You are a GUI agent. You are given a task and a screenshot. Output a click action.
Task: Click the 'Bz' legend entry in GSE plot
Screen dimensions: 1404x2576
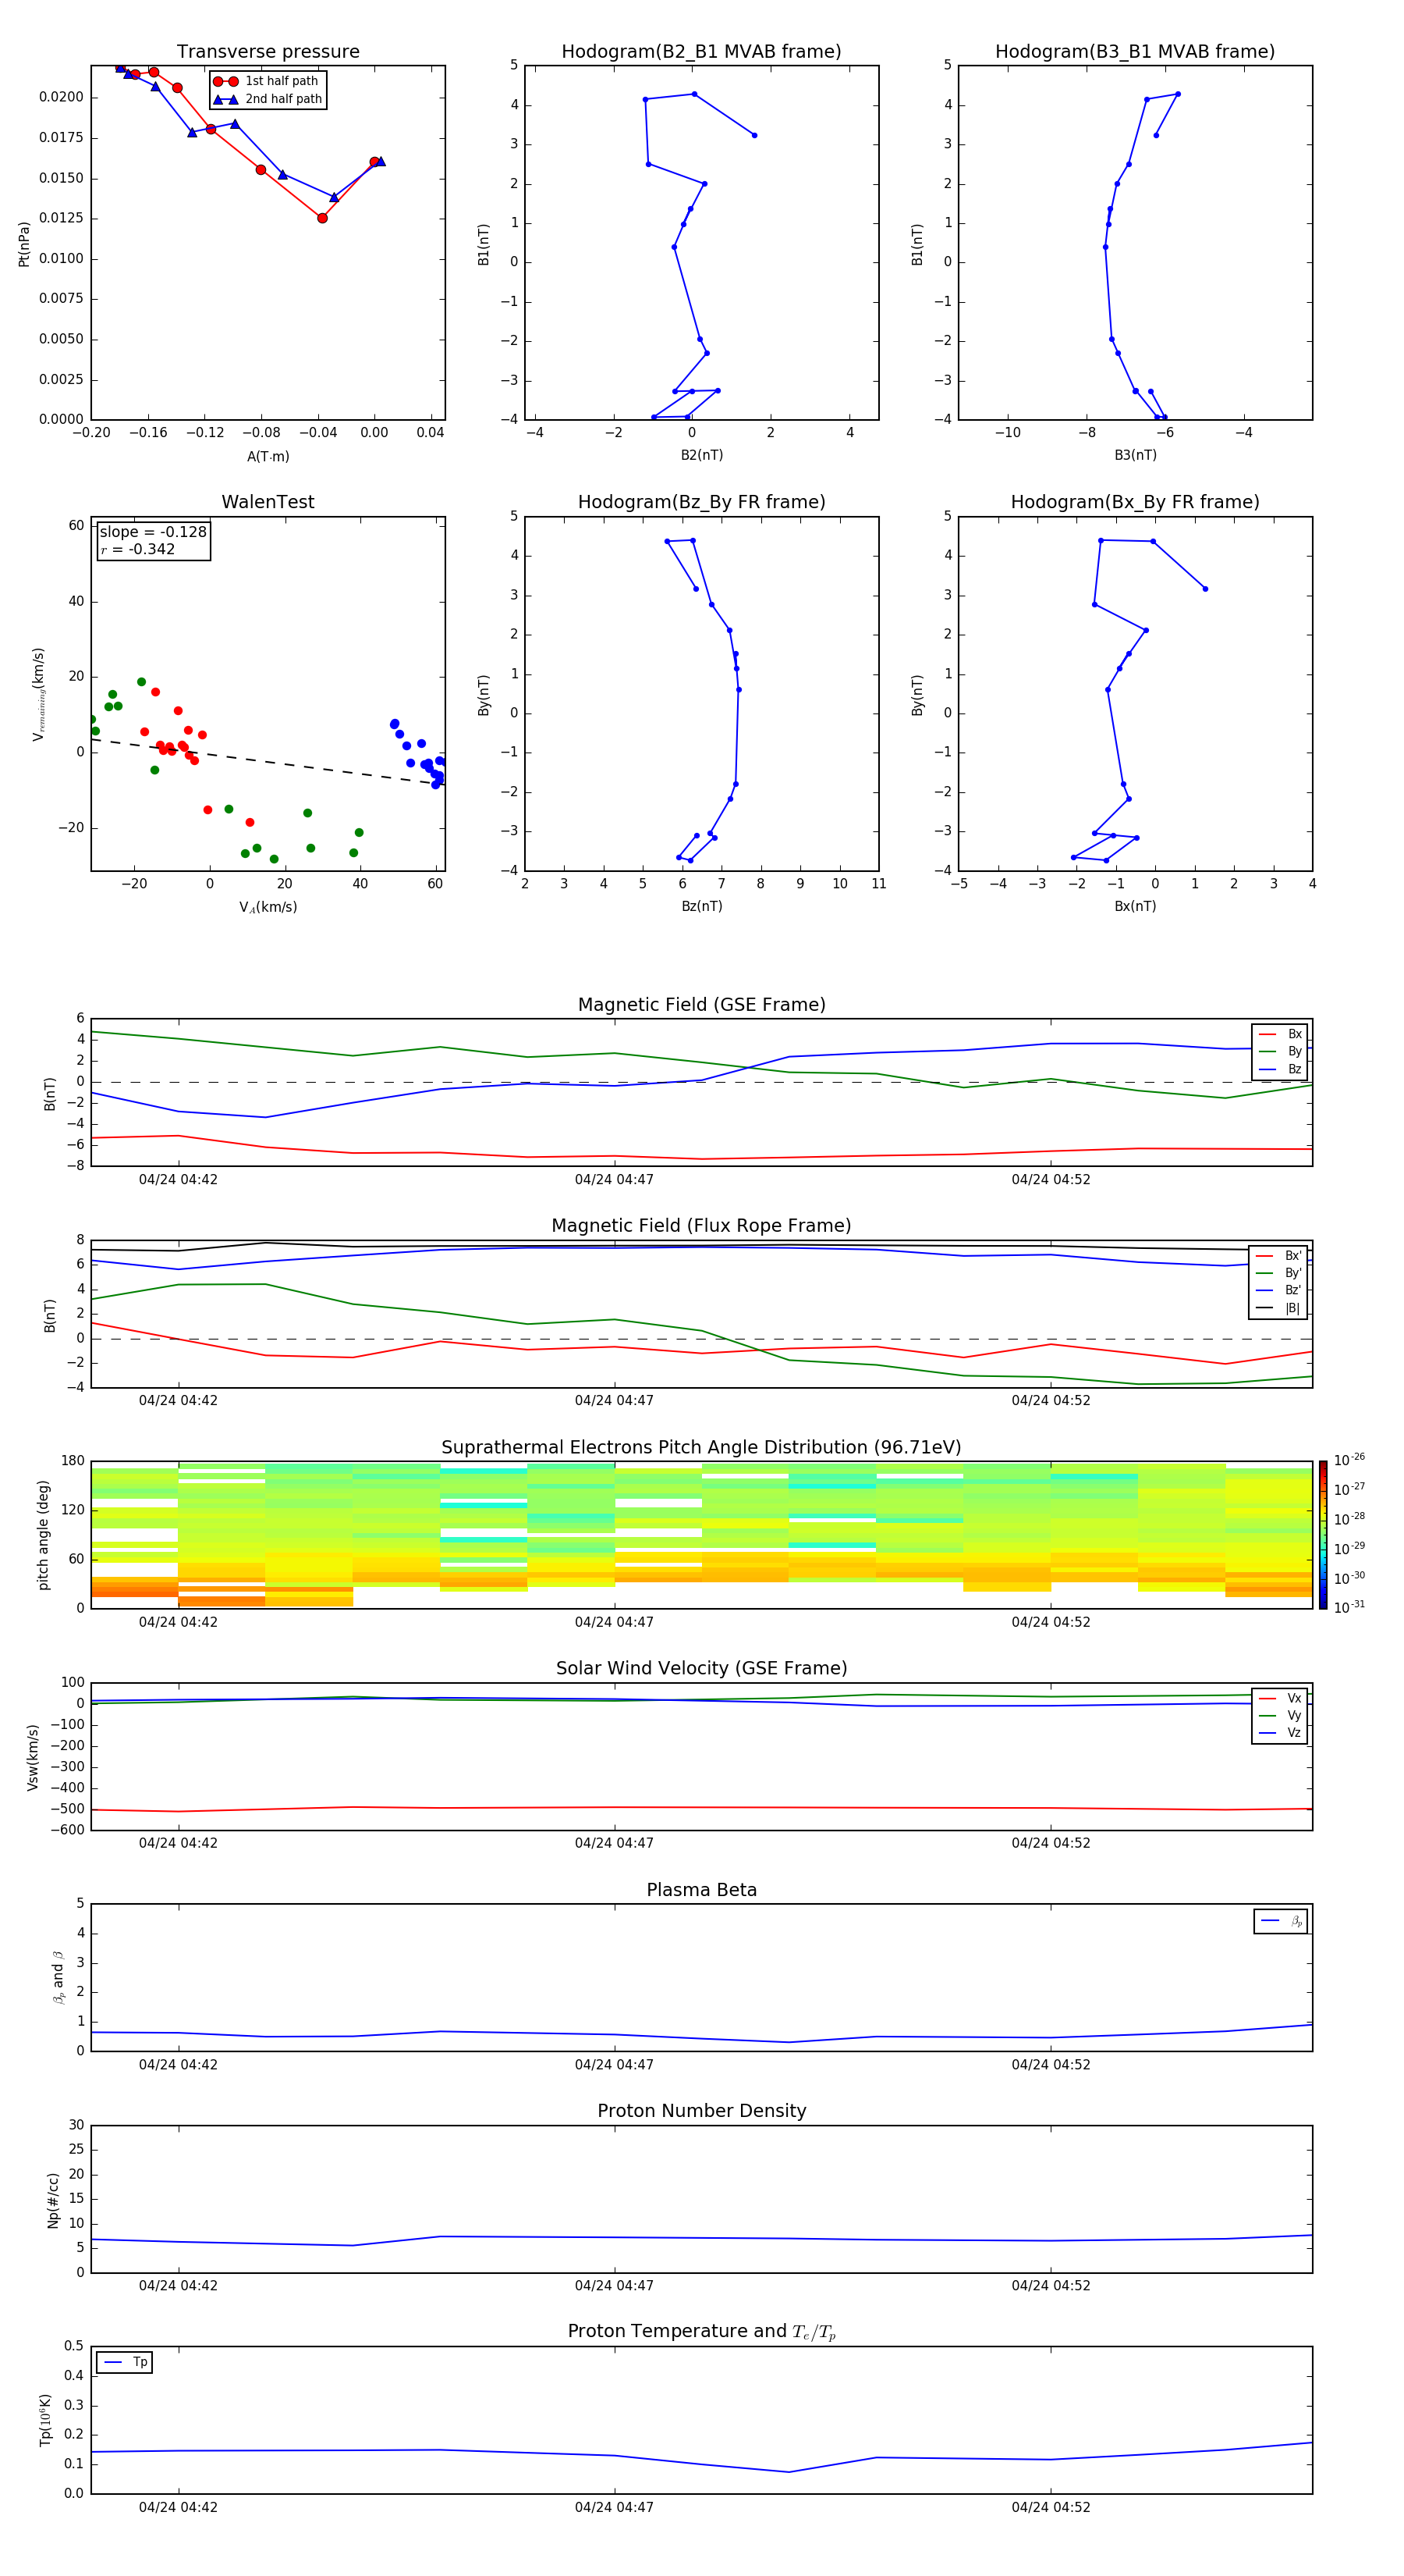tap(1280, 1069)
